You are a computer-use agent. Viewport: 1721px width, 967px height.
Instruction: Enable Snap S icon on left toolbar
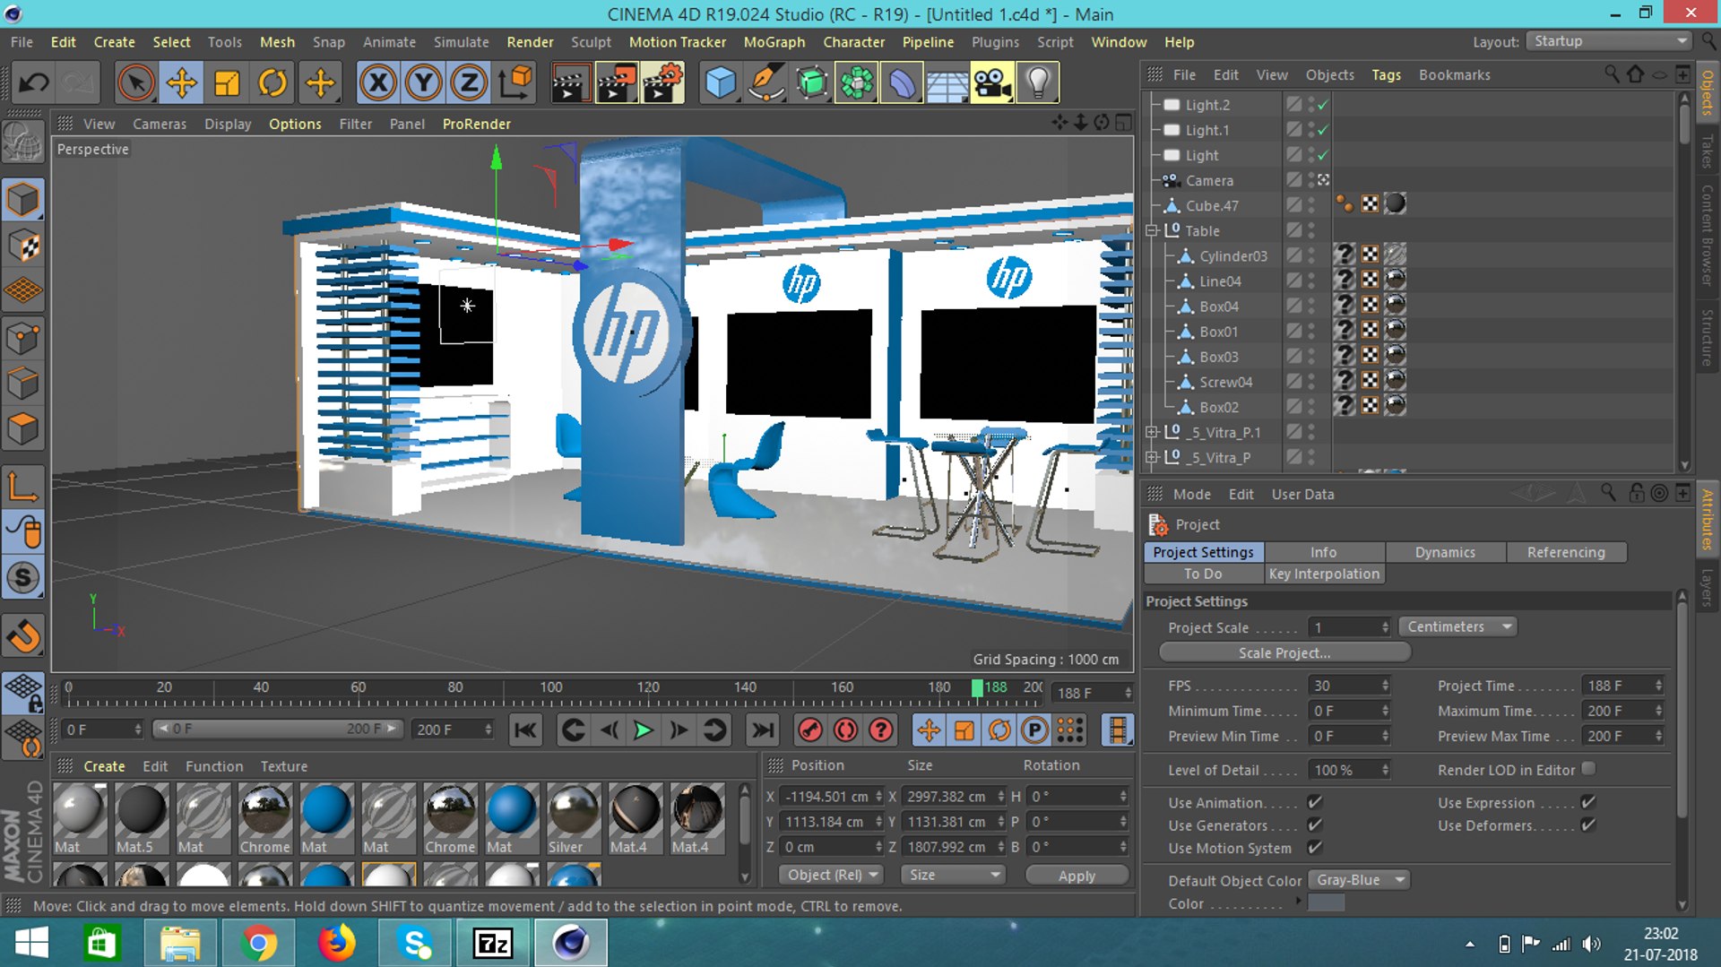(23, 577)
